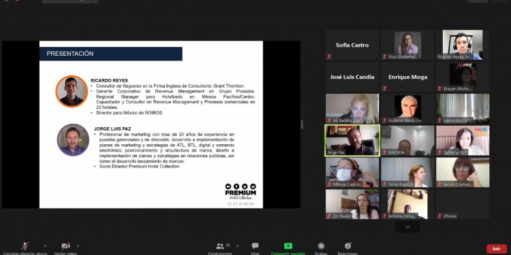The image size is (511, 255).
Task: Start camera with Iniciar video
Action: pos(65,248)
